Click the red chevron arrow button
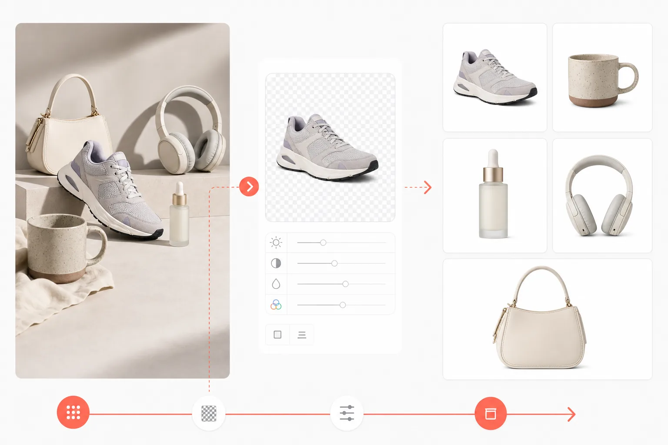 (249, 186)
